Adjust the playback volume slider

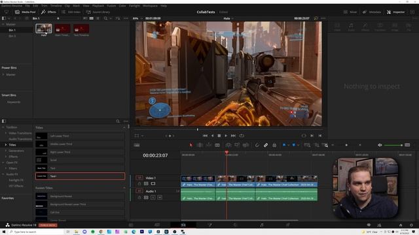(393, 145)
